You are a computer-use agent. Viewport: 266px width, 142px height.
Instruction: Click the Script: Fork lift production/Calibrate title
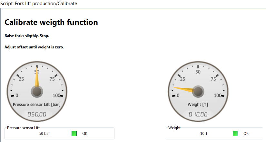[39, 4]
